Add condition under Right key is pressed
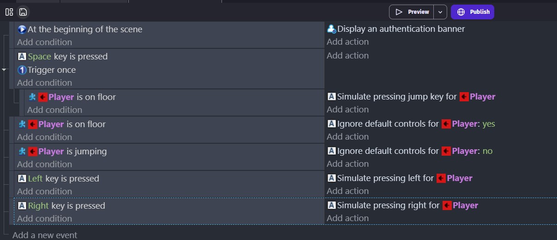 coord(45,218)
